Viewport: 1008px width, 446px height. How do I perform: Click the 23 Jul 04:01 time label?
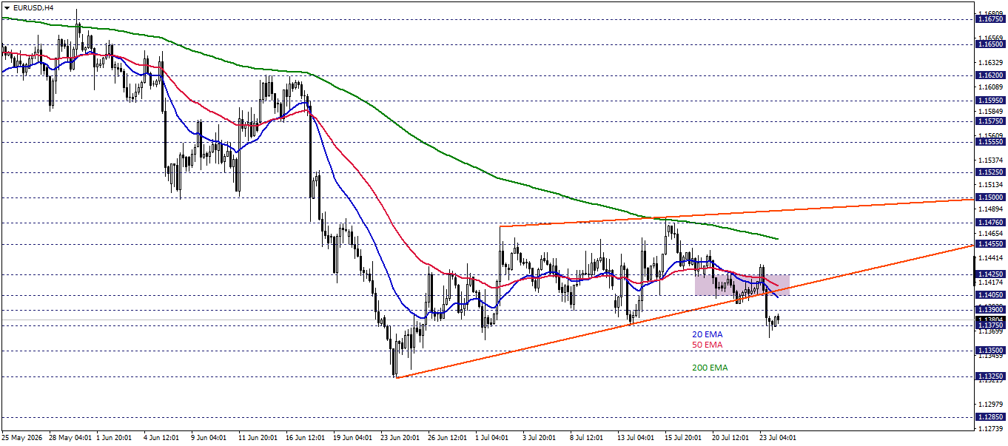click(776, 438)
